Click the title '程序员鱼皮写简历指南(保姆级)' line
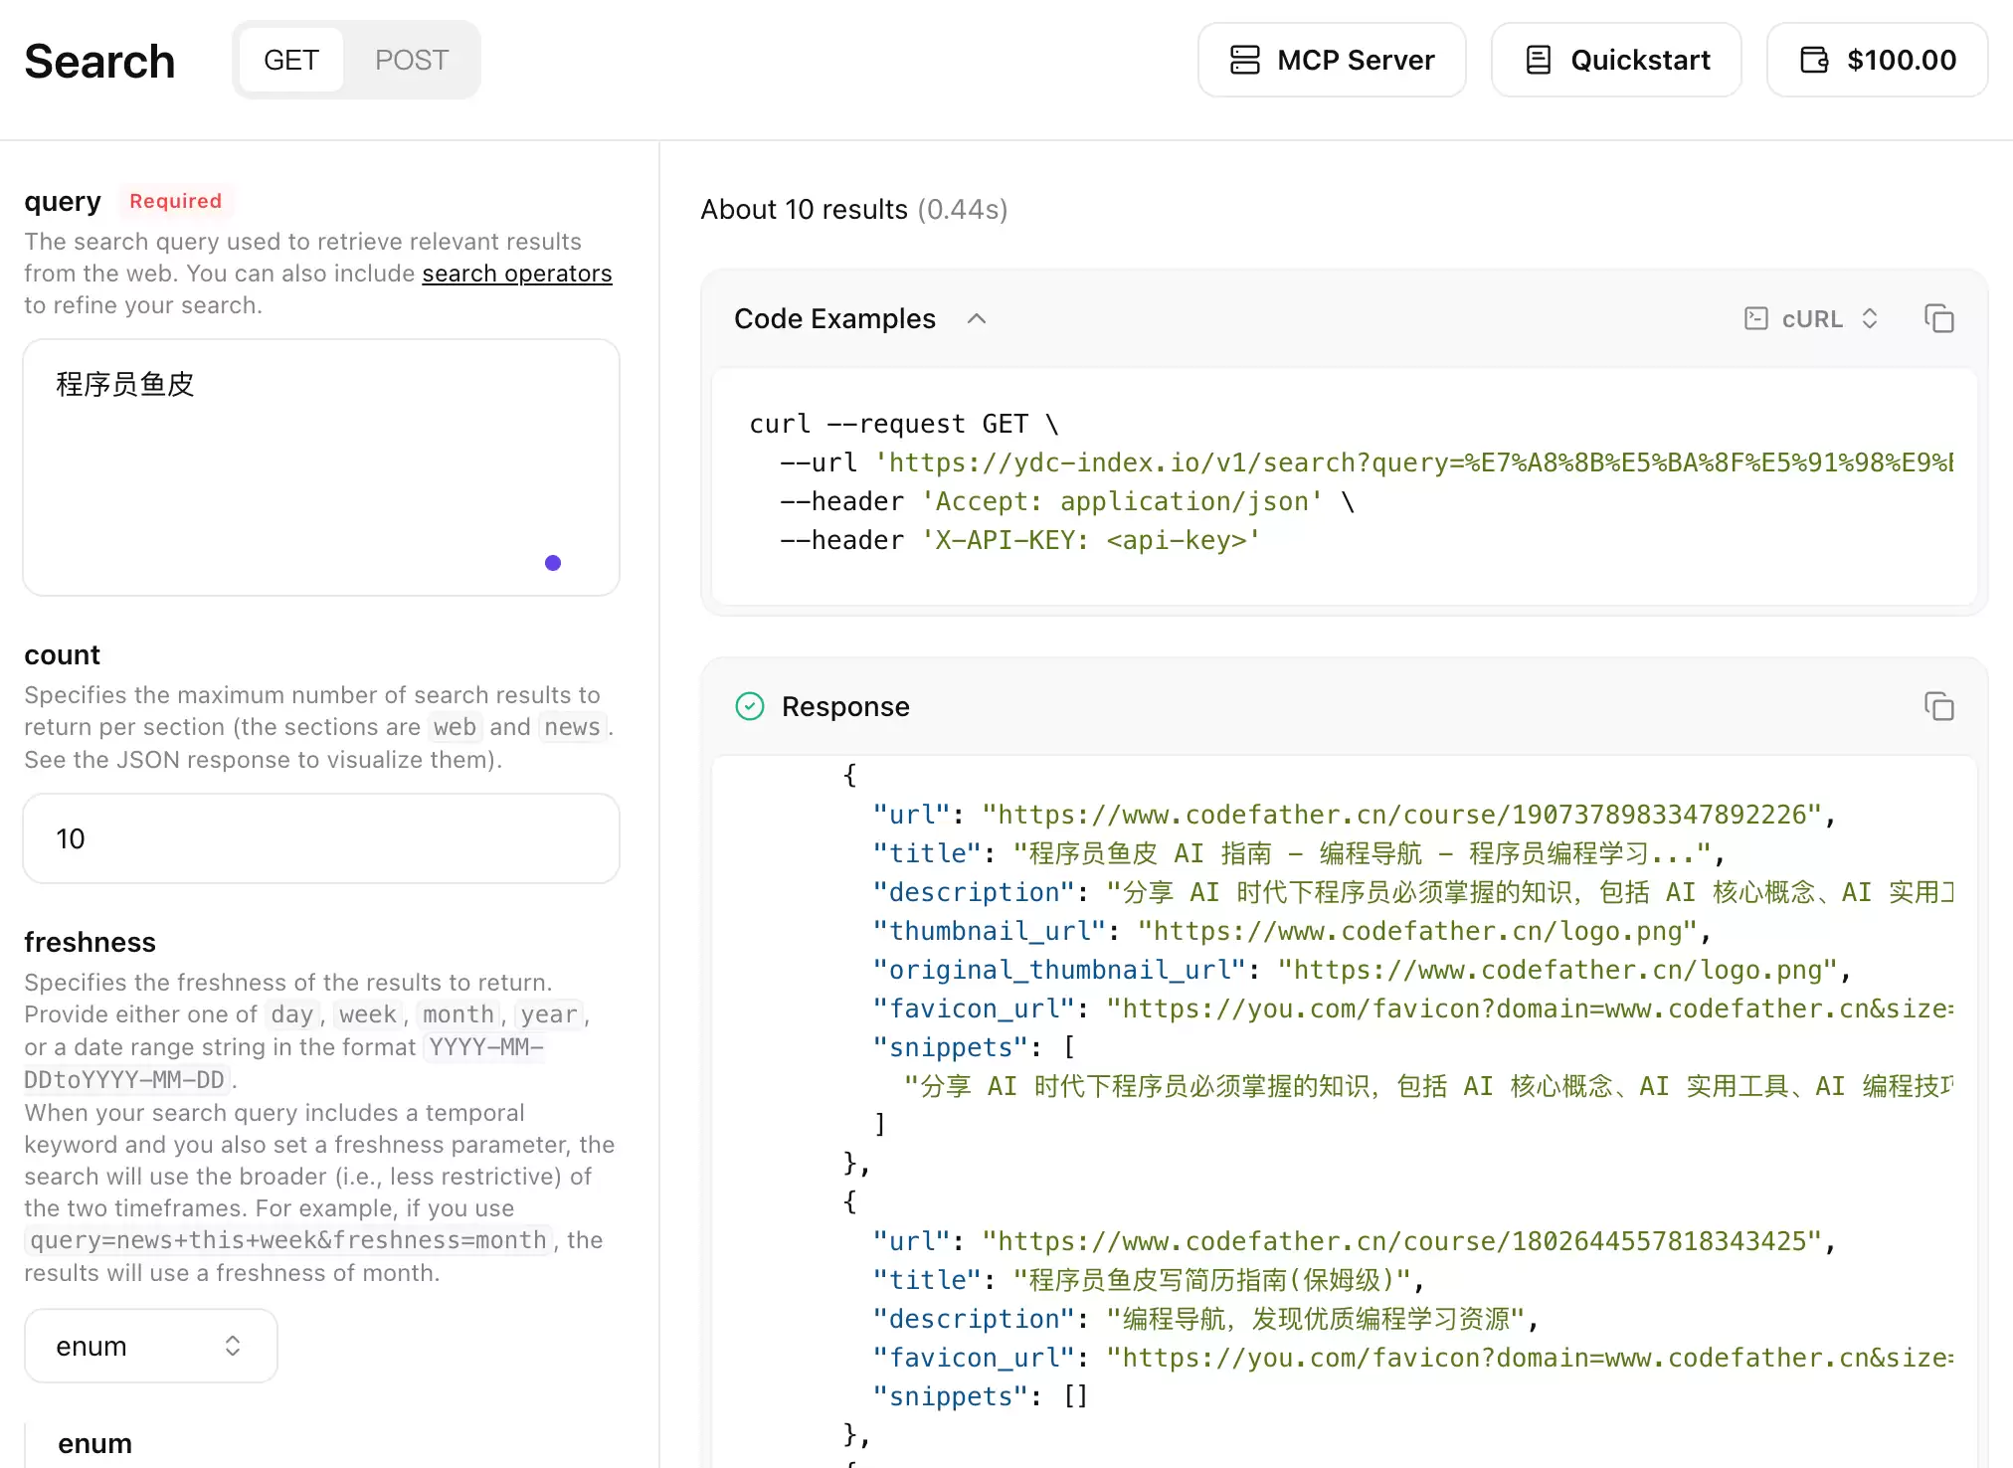 [1150, 1280]
